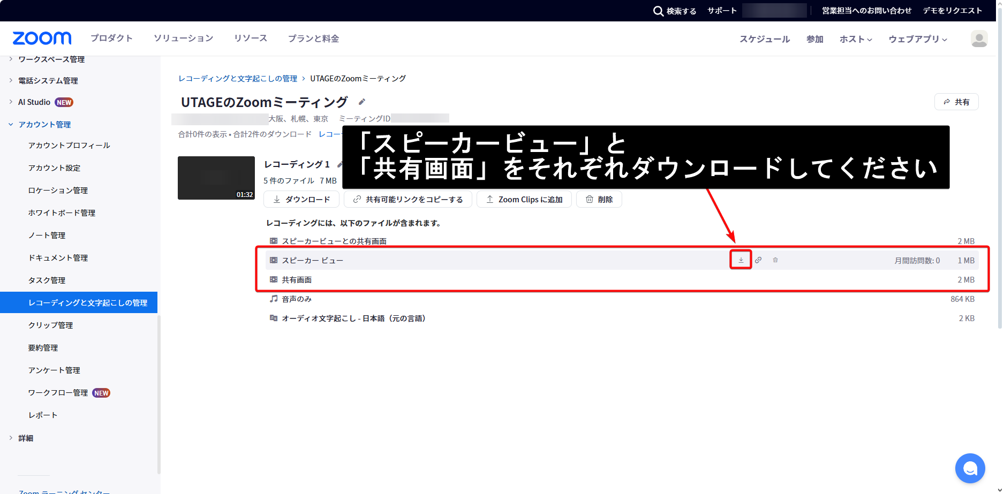The height and width of the screenshot is (494, 1004).
Task: Play the recording thumbnail 01:32
Action: 216,178
